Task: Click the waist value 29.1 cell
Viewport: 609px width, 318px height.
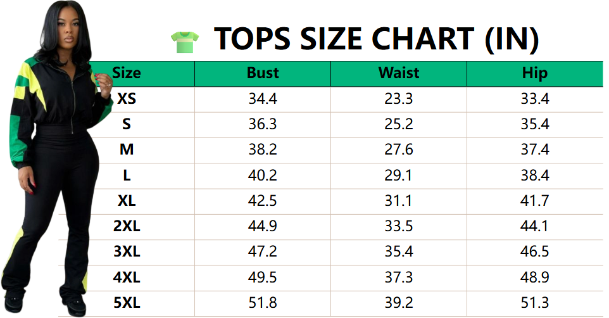Action: point(399,175)
